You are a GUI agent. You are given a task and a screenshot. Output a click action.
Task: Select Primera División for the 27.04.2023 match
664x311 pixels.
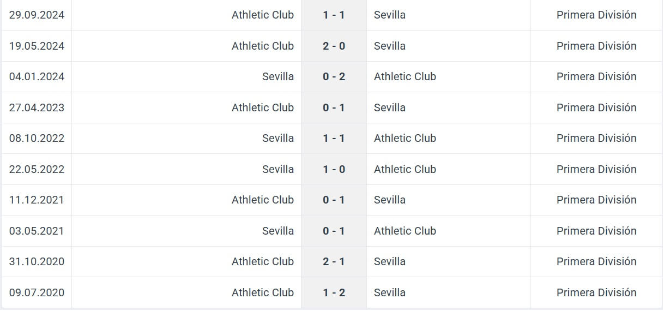point(596,107)
